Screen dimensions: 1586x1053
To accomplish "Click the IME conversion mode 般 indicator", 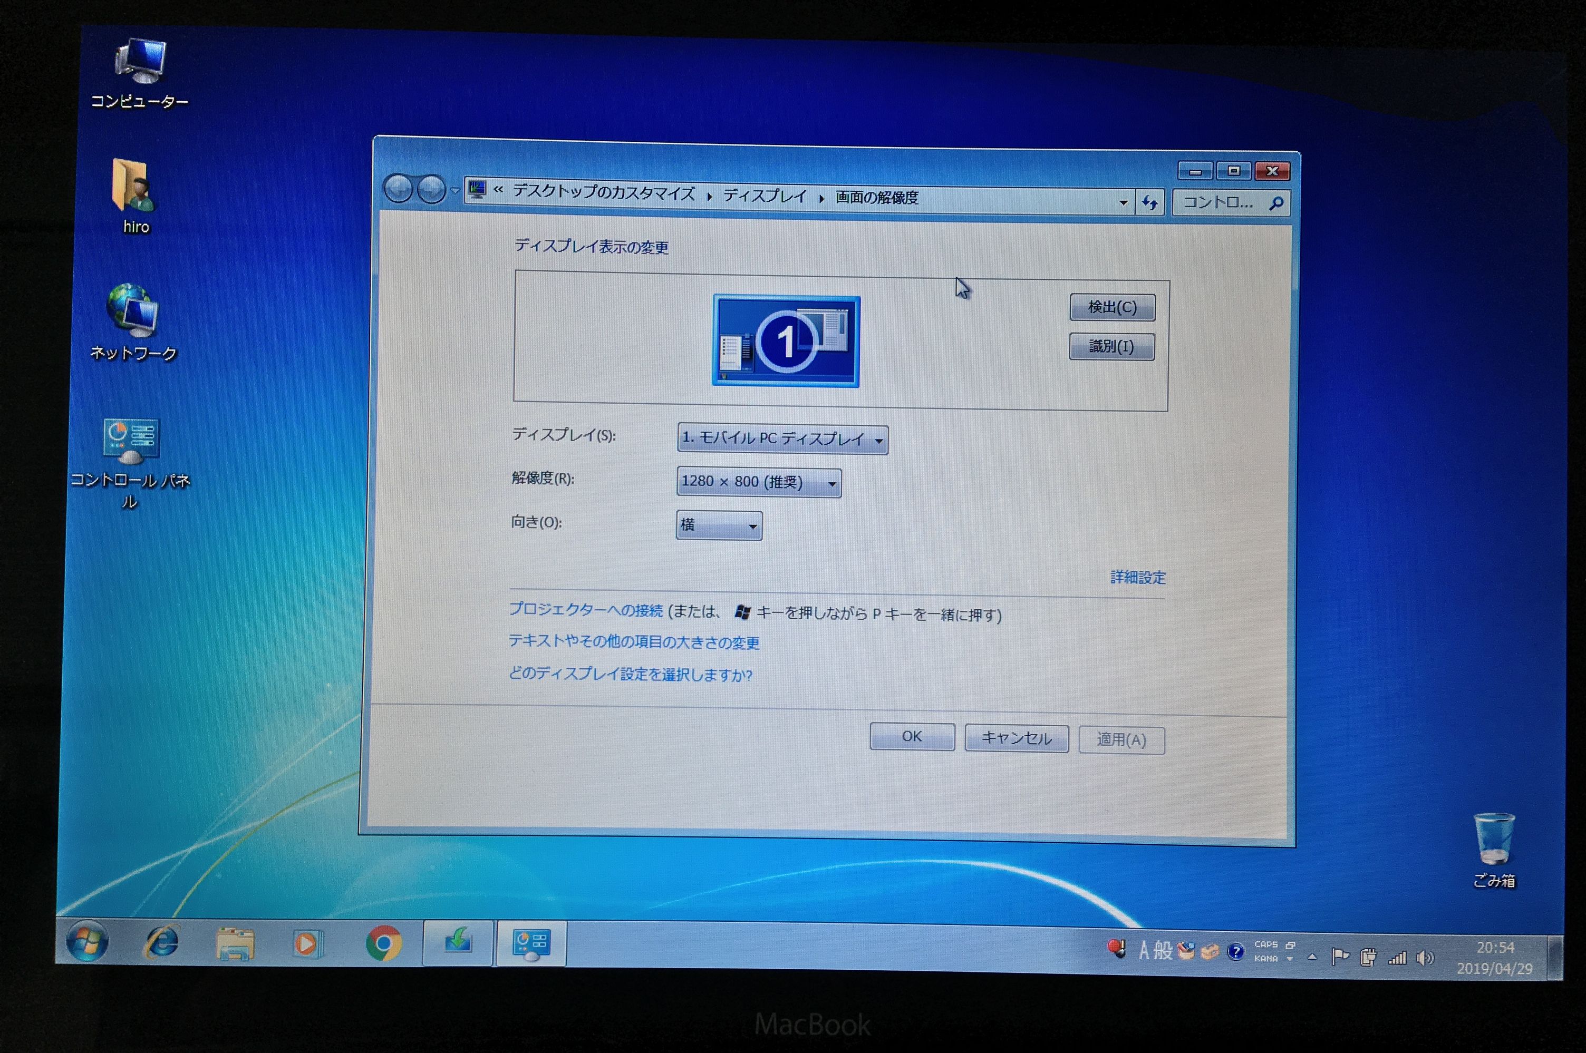I will (1163, 950).
